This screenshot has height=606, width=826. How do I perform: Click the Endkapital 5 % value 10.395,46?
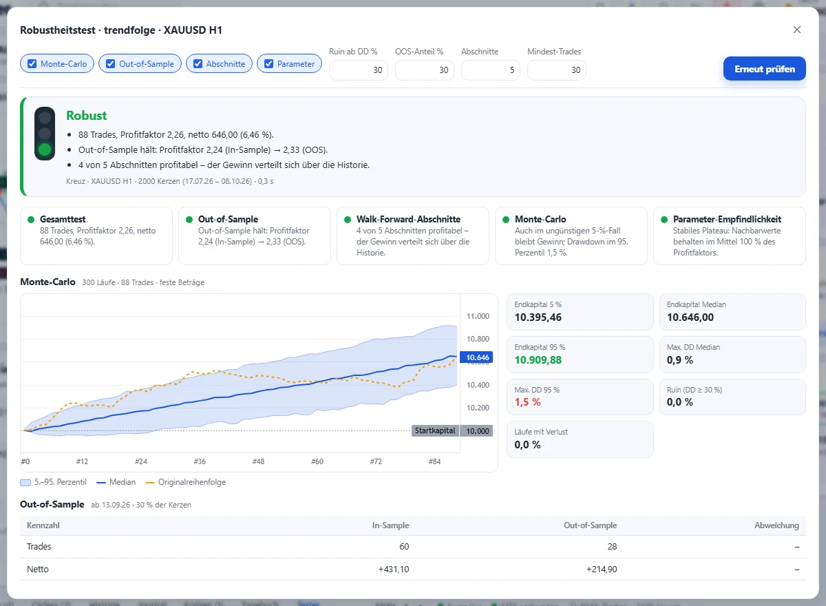[538, 317]
